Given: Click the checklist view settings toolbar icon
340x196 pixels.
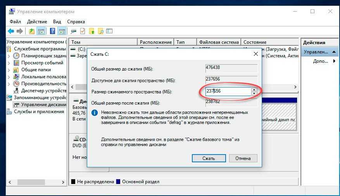Looking at the screenshot, I should (109, 31).
